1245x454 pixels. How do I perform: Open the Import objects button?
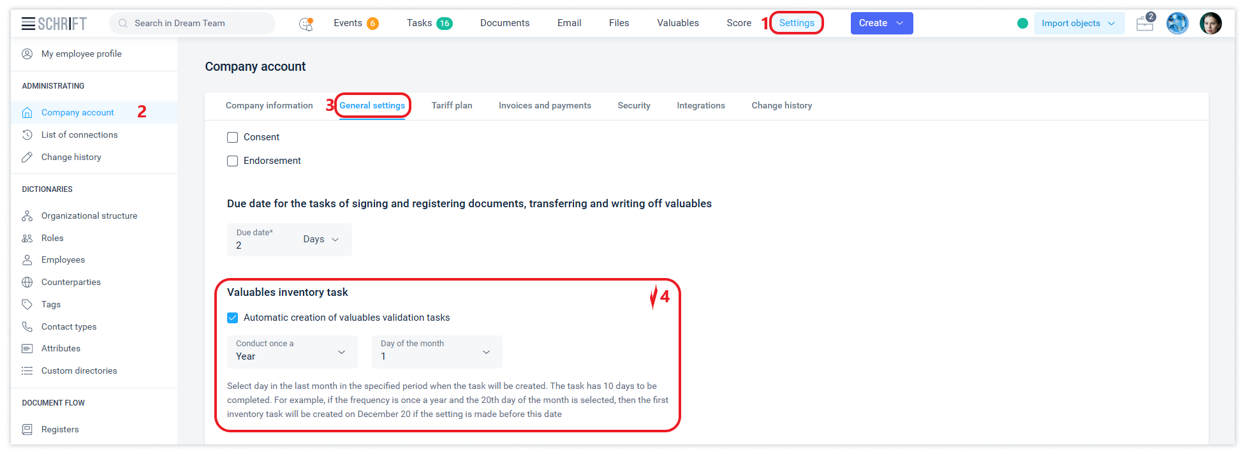(x=1078, y=24)
